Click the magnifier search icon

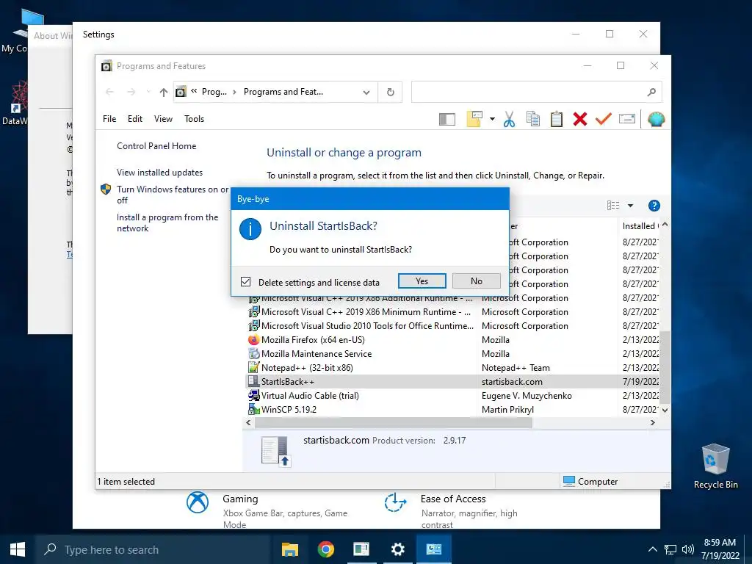tap(651, 92)
